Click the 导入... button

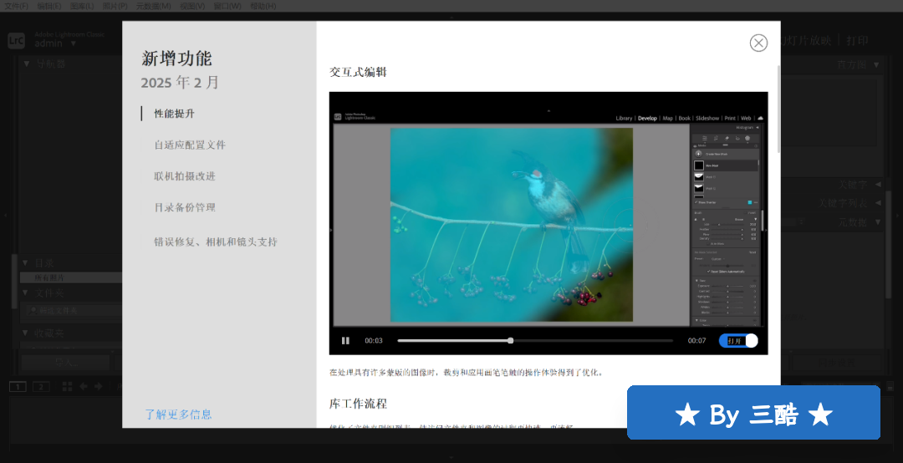coord(65,363)
